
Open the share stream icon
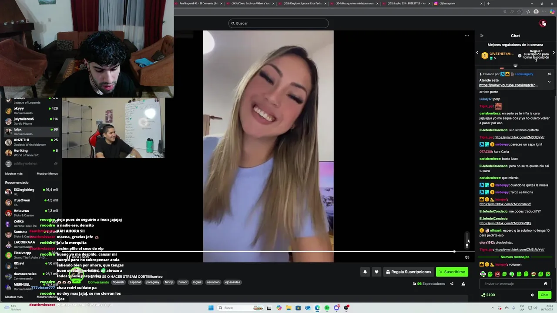tap(451, 284)
